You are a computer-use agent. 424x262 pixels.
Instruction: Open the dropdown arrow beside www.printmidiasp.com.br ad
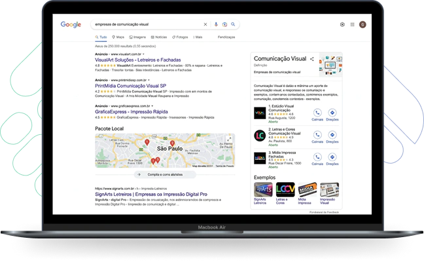(149, 80)
